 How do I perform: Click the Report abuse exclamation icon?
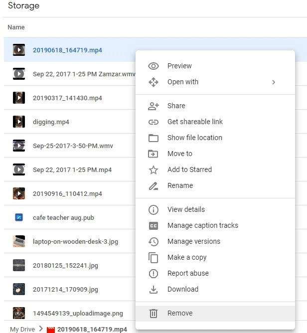(x=153, y=273)
